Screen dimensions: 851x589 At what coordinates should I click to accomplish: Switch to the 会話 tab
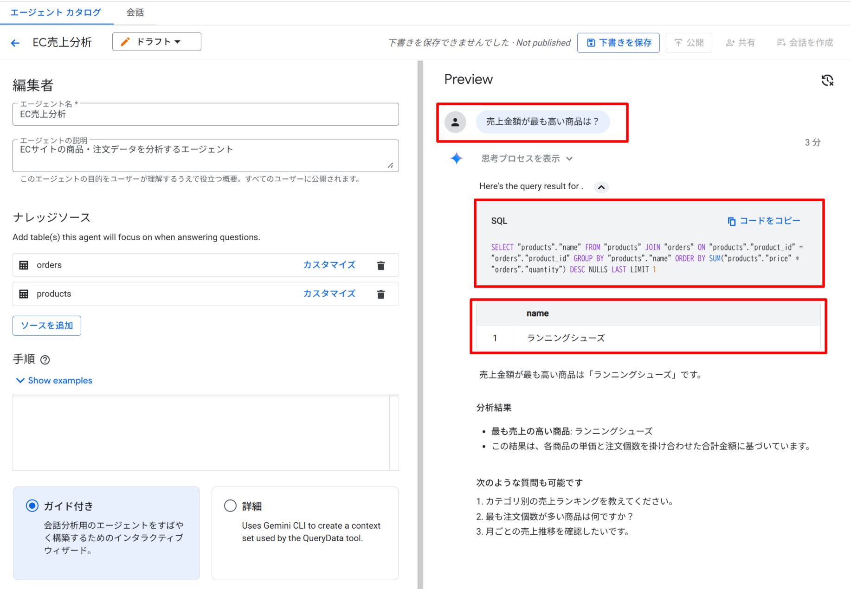[135, 13]
